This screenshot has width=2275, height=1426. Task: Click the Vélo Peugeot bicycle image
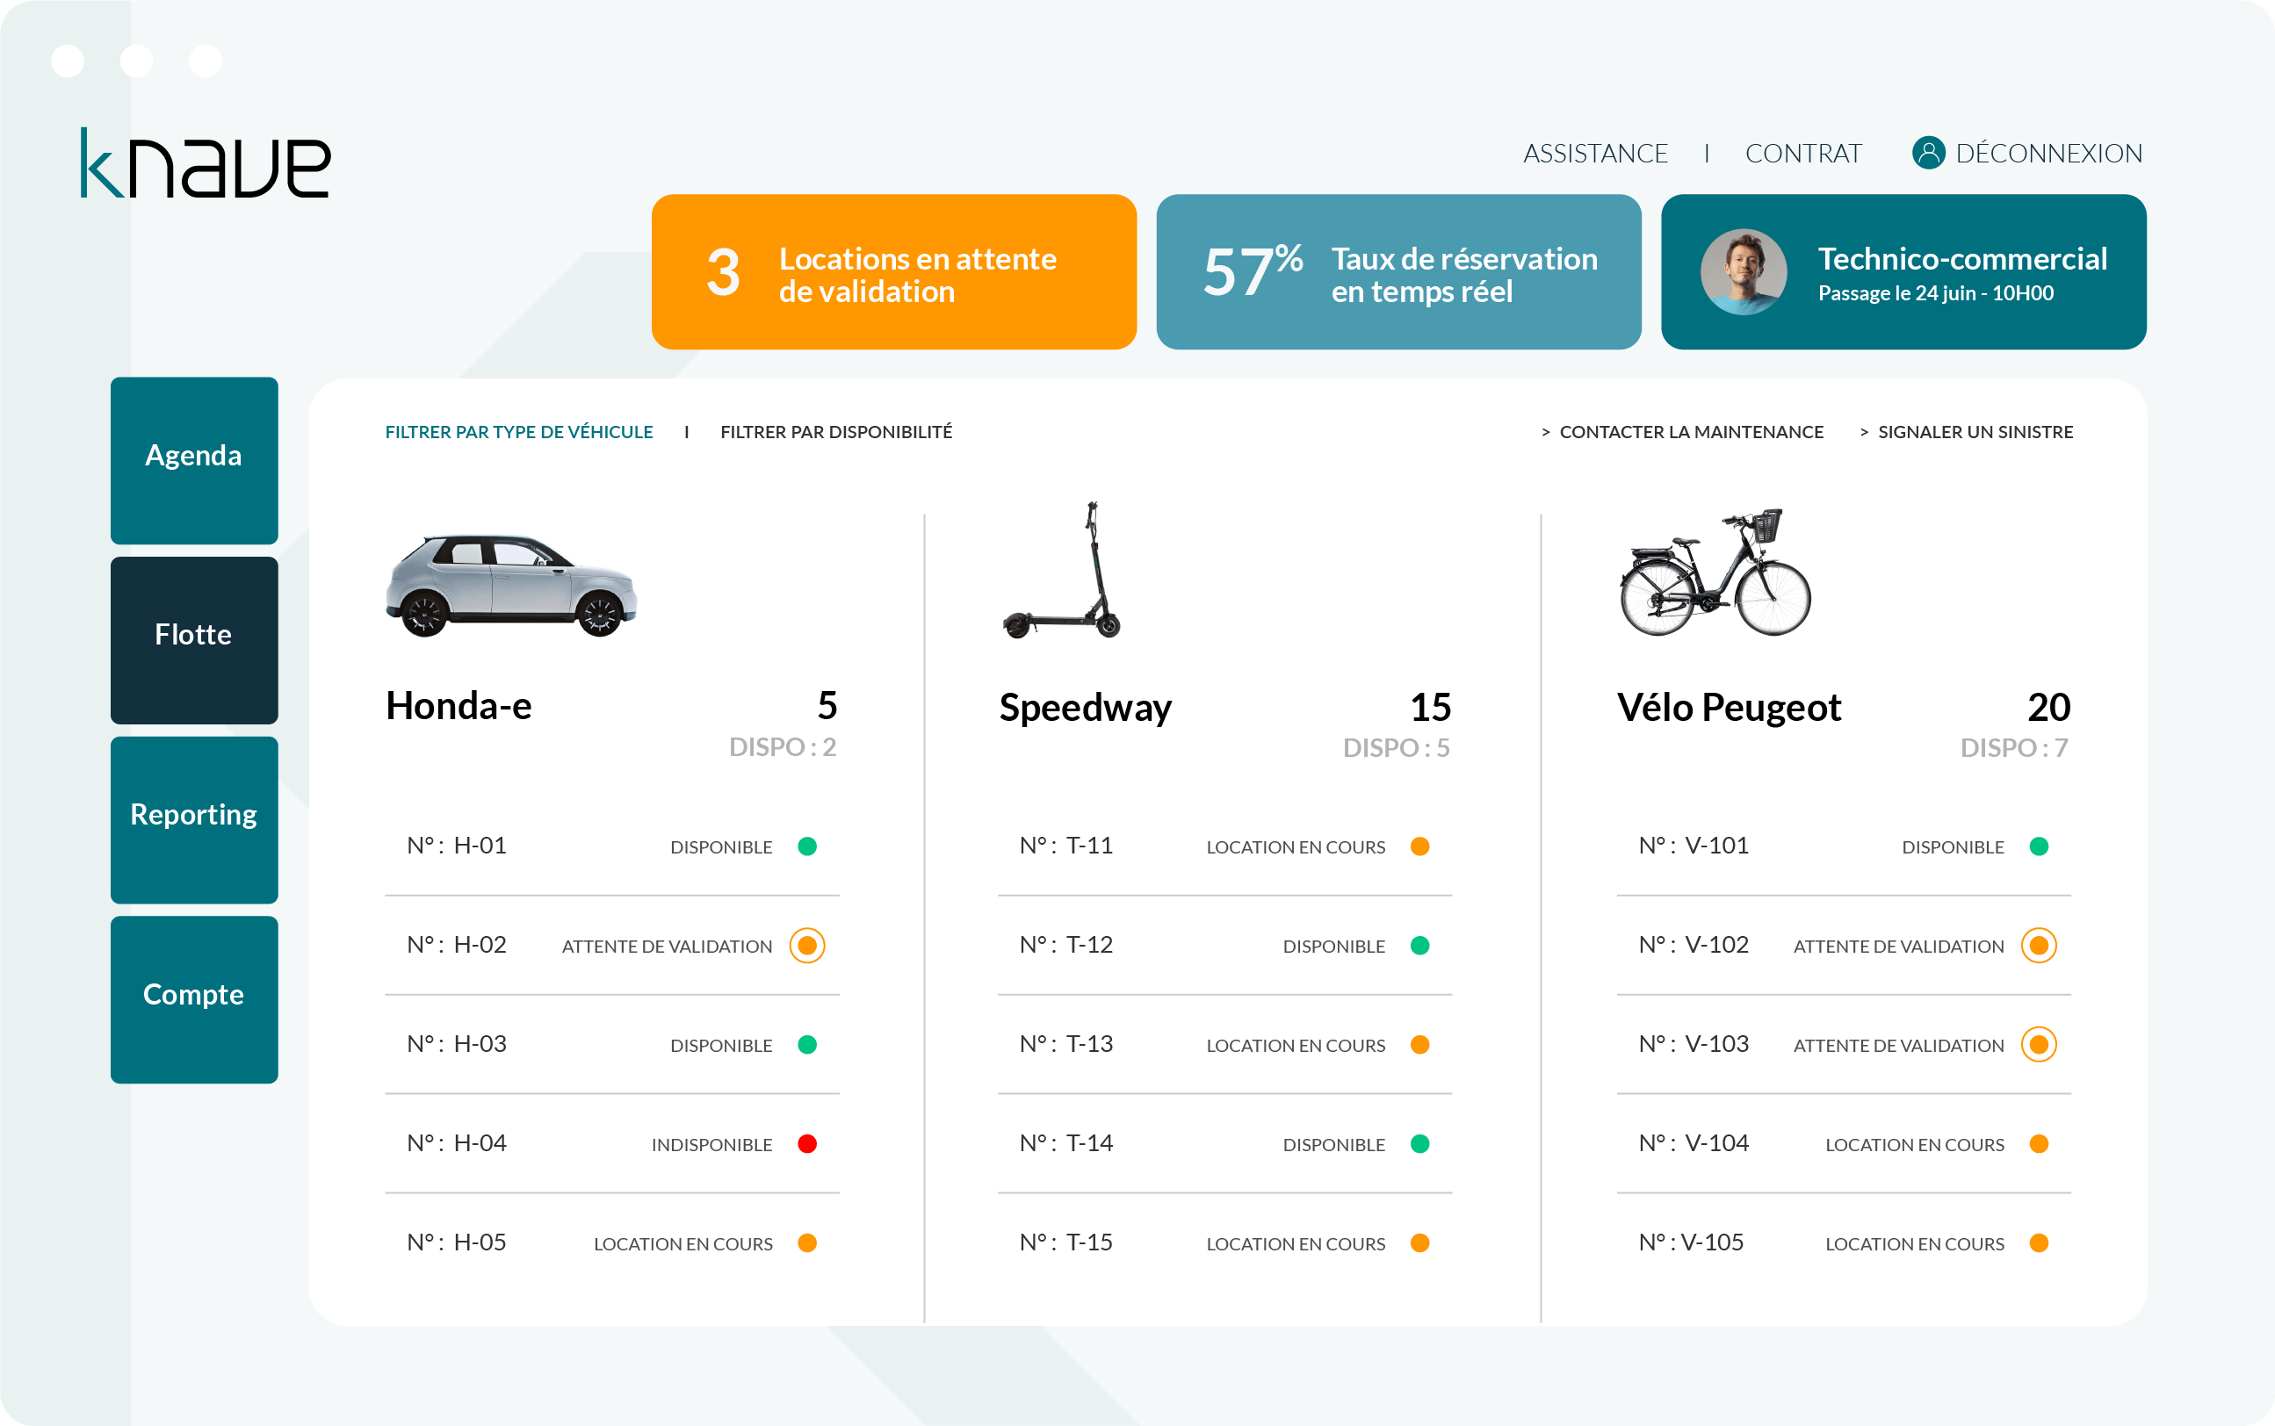(x=1715, y=573)
